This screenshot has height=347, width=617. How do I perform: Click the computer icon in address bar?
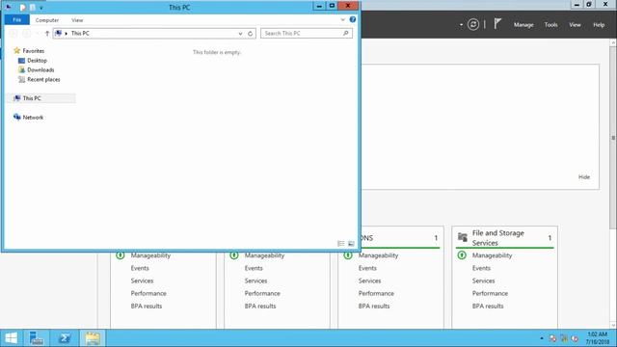[58, 33]
